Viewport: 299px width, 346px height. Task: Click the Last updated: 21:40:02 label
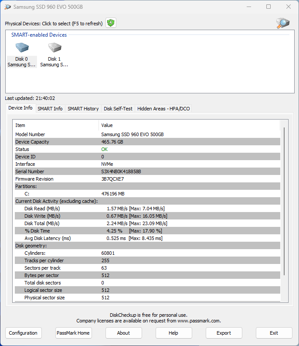pos(30,98)
